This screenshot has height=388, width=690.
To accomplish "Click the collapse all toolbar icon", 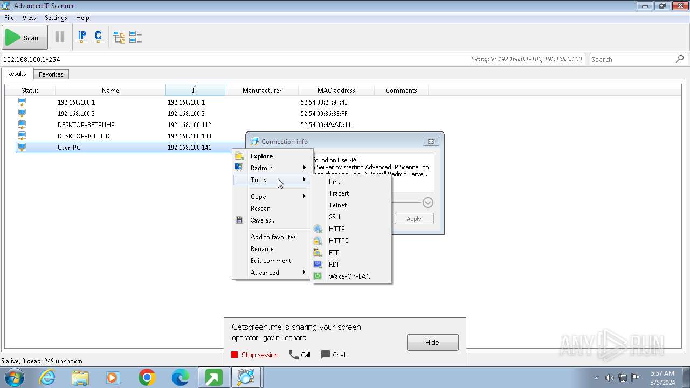I will tap(135, 37).
